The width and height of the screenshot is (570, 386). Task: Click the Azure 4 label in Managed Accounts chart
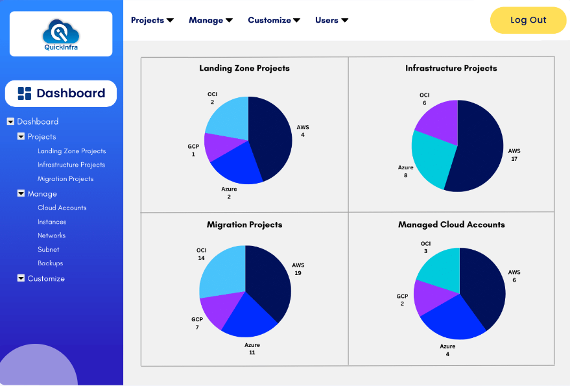447,350
